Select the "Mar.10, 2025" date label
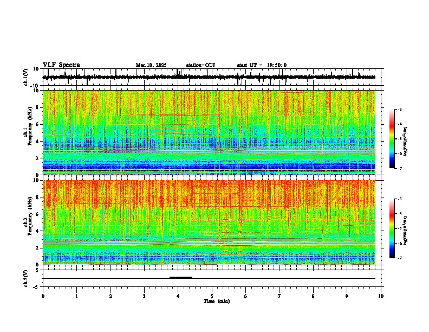Viewport: 429px width, 332px height. 151,65
